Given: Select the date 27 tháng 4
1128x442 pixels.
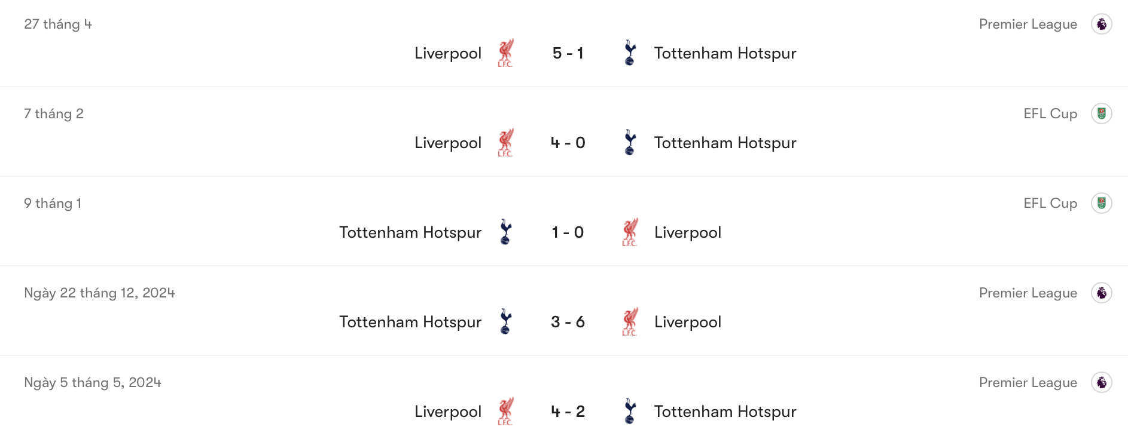Looking at the screenshot, I should click(58, 24).
